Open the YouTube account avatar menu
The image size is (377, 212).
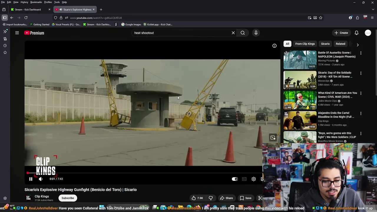pos(368,33)
